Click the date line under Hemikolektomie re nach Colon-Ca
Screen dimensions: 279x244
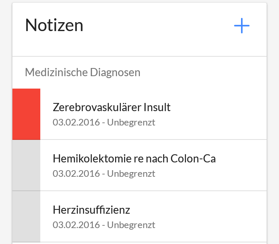(x=104, y=174)
